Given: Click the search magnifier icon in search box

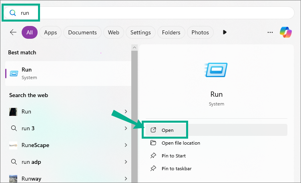Looking at the screenshot, I should [x=13, y=13].
